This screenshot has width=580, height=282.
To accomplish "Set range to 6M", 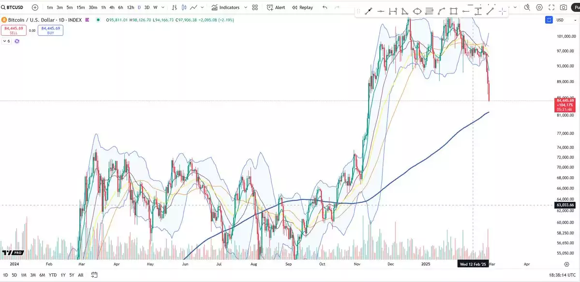I will (42, 275).
